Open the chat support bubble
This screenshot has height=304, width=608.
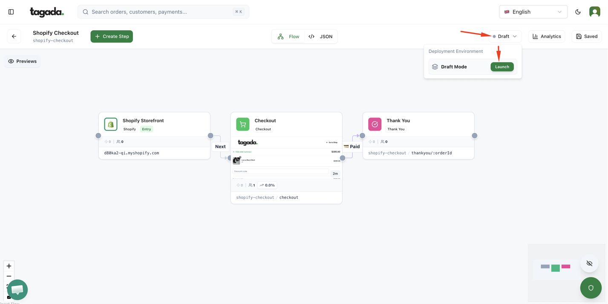click(x=17, y=290)
